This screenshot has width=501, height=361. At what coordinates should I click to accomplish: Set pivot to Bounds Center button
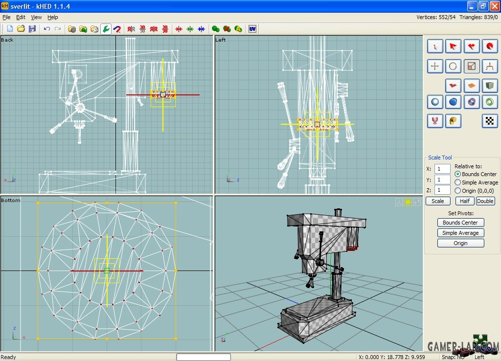point(460,223)
